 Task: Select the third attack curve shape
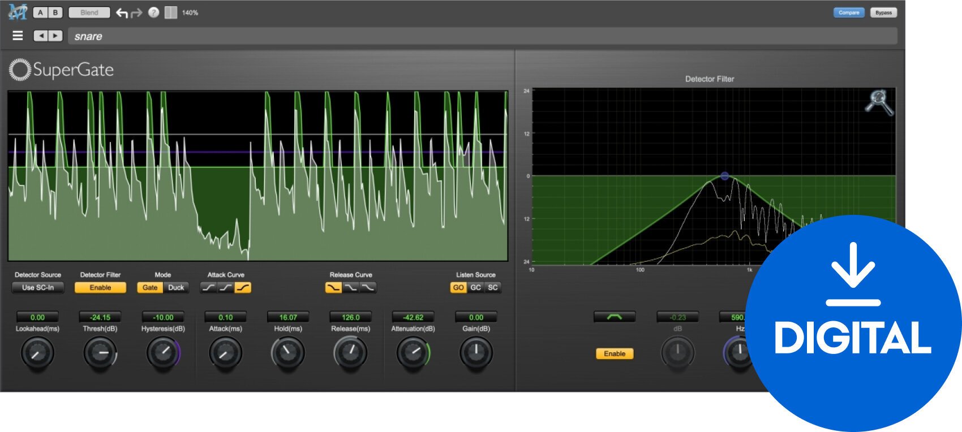(x=243, y=287)
